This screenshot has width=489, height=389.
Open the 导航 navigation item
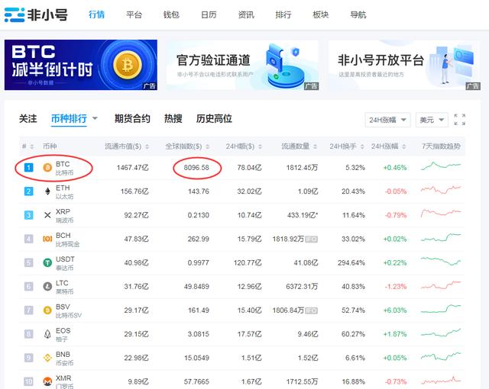358,14
